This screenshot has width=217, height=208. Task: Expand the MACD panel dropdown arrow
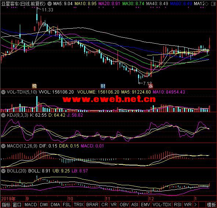click(x=3, y=146)
